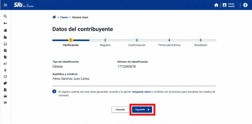The image size is (252, 124).
Task: Select step 4 Firma electrónica
Action: click(x=169, y=42)
